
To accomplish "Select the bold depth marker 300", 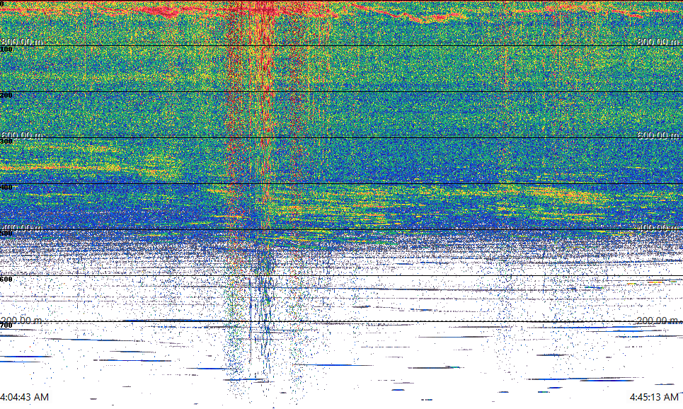I will point(6,142).
